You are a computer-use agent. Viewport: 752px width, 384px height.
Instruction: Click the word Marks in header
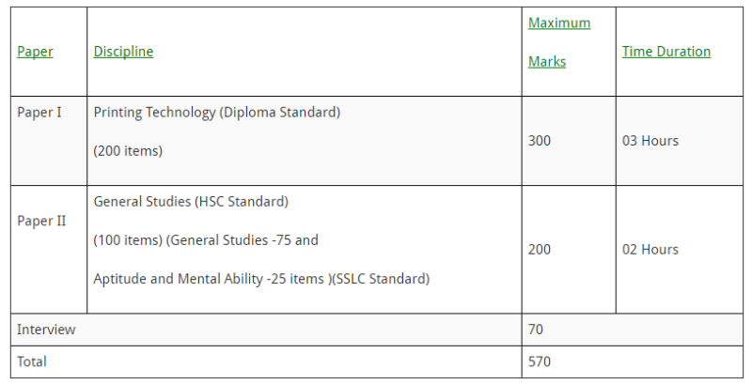(x=547, y=62)
